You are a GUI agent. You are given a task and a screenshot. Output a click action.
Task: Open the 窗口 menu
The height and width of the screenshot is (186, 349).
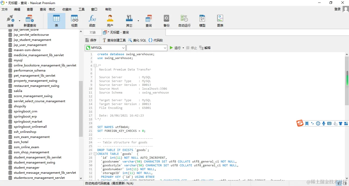[x=94, y=9]
